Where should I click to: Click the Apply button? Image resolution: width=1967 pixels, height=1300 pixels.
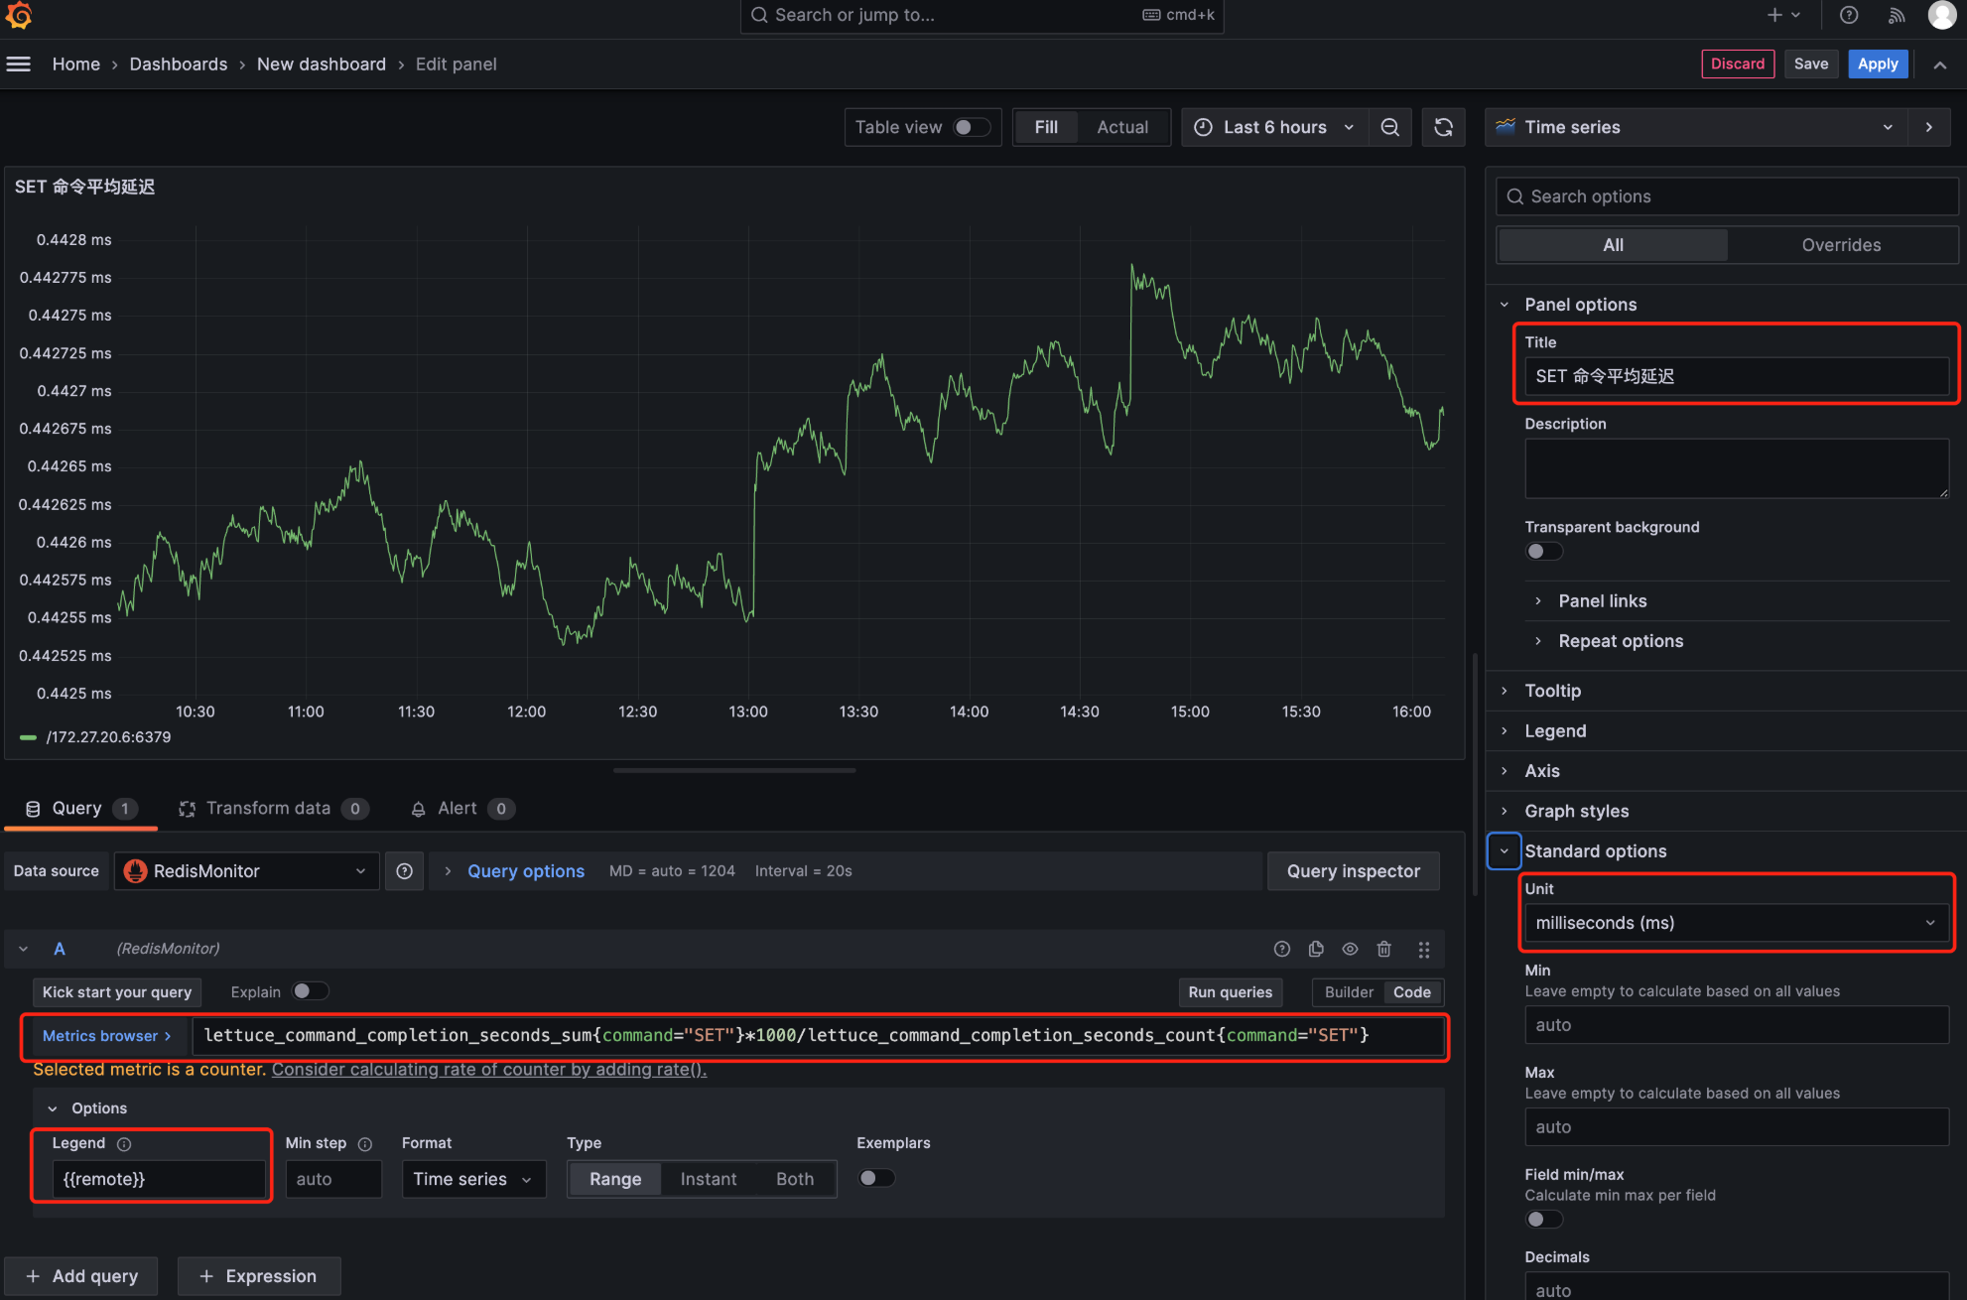point(1878,64)
